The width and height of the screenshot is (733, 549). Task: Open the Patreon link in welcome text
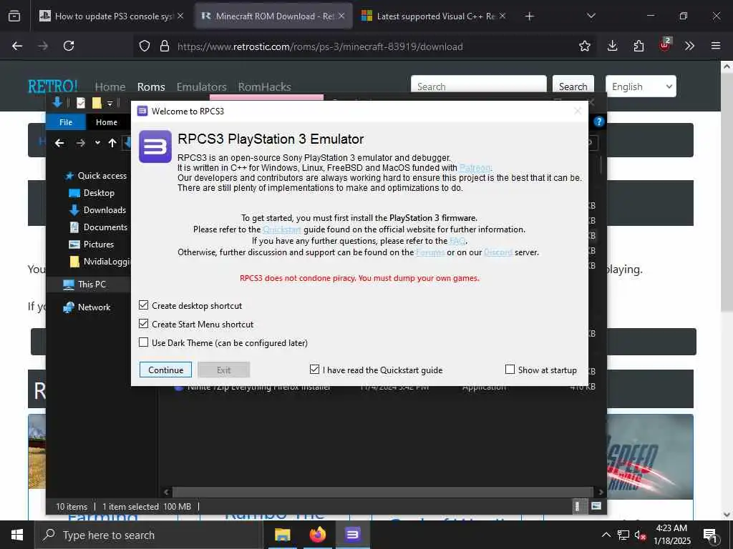point(475,167)
